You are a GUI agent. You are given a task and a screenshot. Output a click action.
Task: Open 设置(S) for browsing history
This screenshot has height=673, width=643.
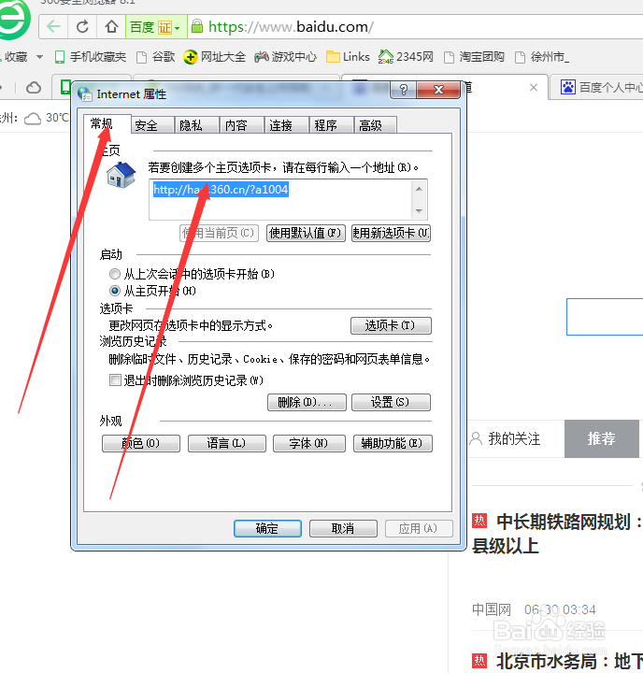[x=391, y=402]
